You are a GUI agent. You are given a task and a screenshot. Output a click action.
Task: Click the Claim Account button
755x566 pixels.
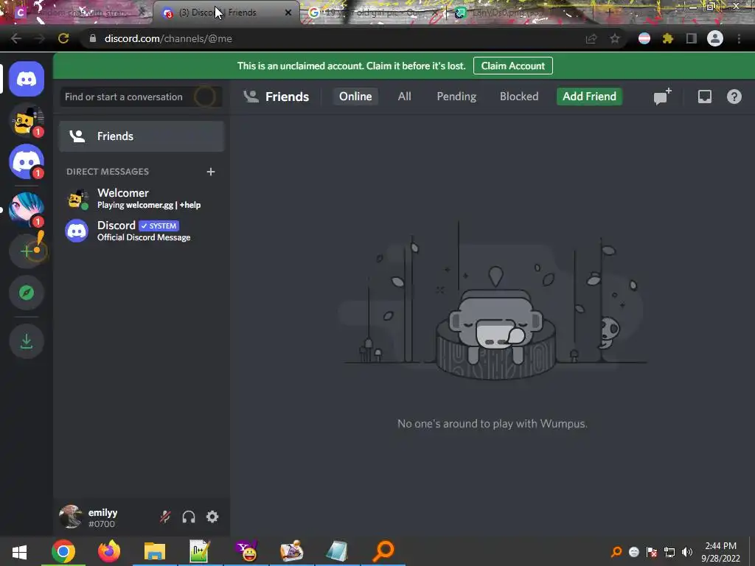tap(513, 66)
